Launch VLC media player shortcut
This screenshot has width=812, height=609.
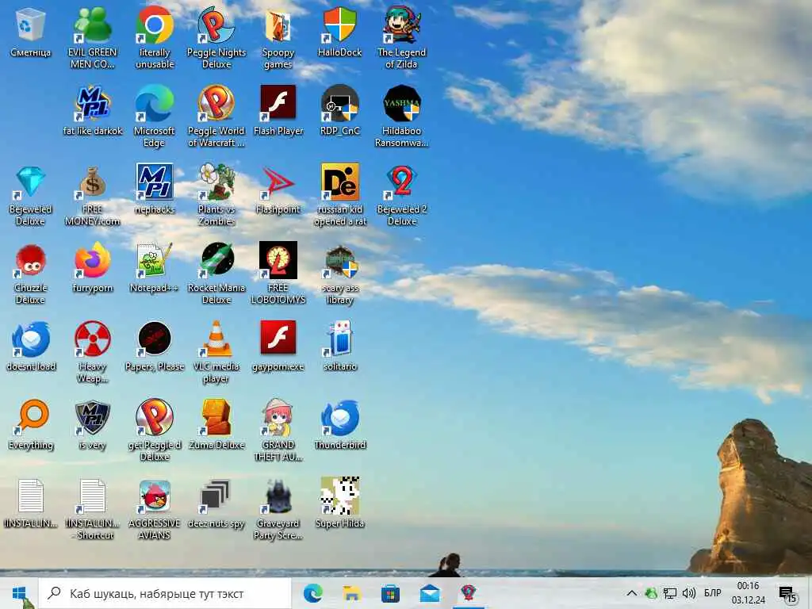(216, 352)
